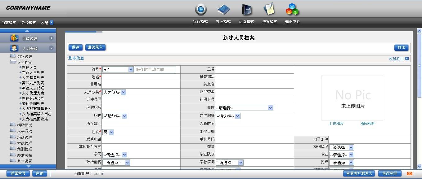This screenshot has height=179, width=422.
Task: Switch to 办公模式 book icon
Action: [x=223, y=9]
